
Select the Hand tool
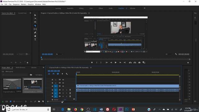tap(35, 36)
